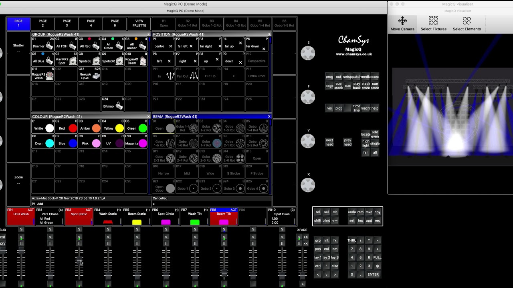Select the SpotsSL group tile
The image size is (513, 288).
tap(89, 59)
